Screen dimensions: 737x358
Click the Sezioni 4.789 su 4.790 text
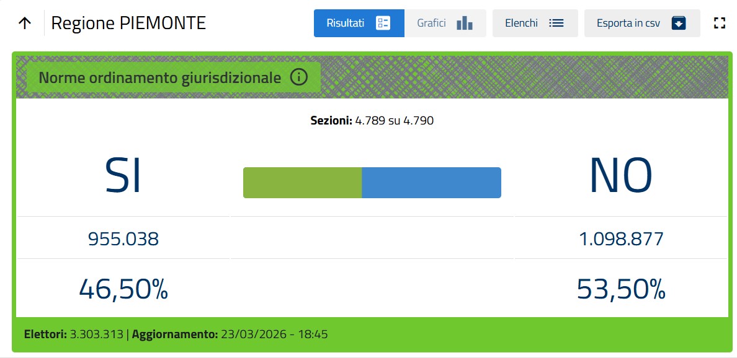click(x=372, y=120)
